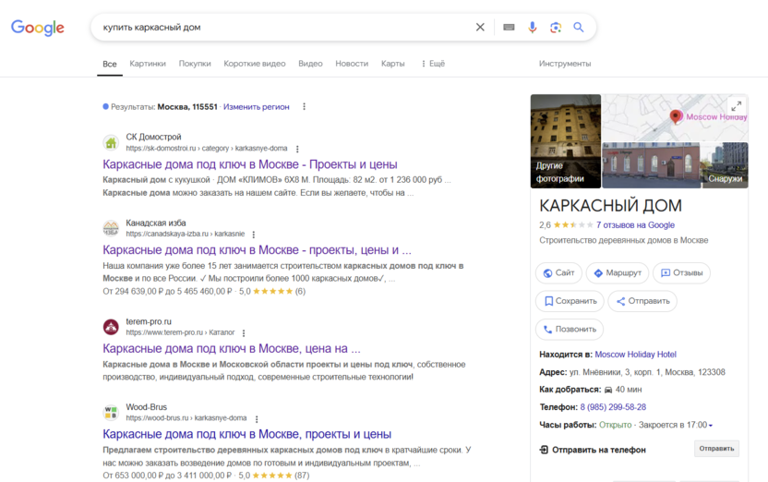This screenshot has height=482, width=768.
Task: Open the Изменить регион link
Action: pyautogui.click(x=256, y=107)
